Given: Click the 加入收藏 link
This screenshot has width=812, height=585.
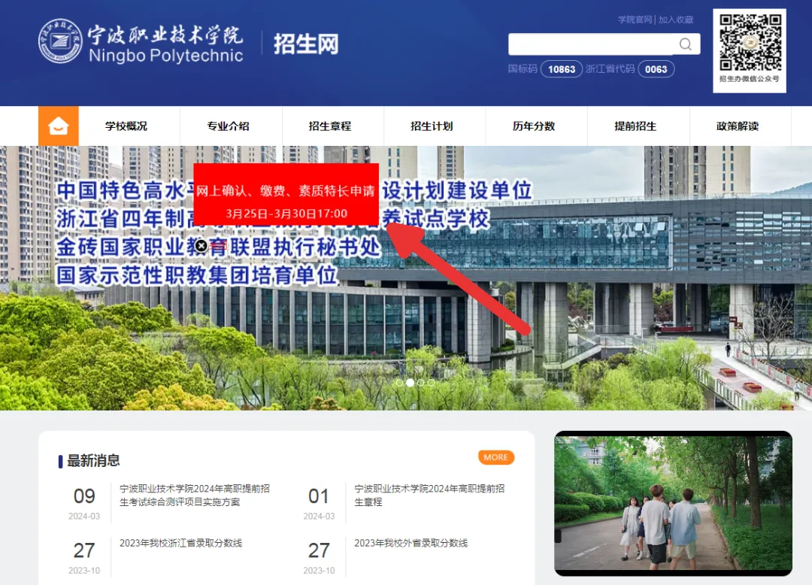Looking at the screenshot, I should pyautogui.click(x=676, y=20).
